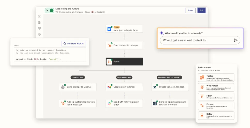Open the Tables built-in tool
This screenshot has height=128, width=250.
[x=216, y=78]
